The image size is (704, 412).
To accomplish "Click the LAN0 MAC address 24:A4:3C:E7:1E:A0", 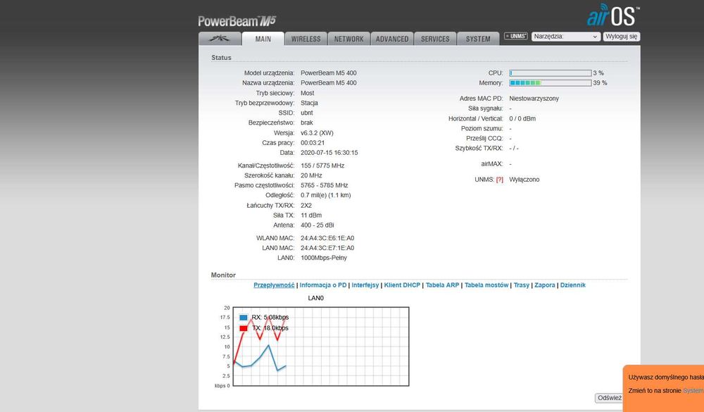I will [327, 248].
